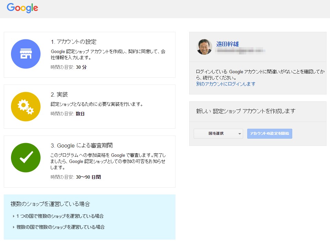The image size is (330, 241).
Task: Click the 30 分 time estimate text
Action: (x=81, y=67)
